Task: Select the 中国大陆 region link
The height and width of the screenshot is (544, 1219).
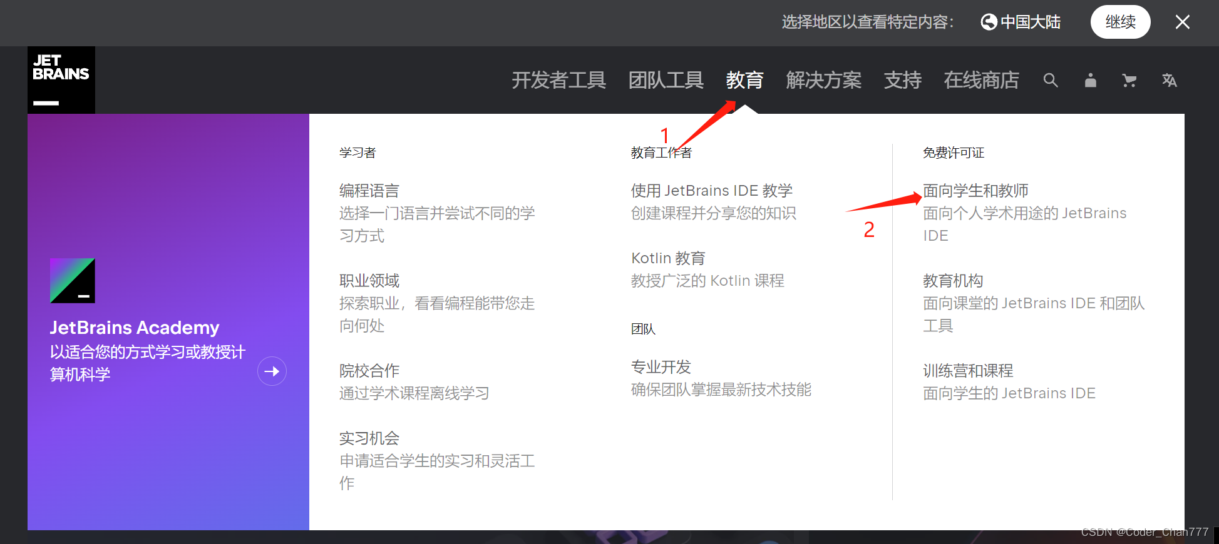Action: 1030,22
